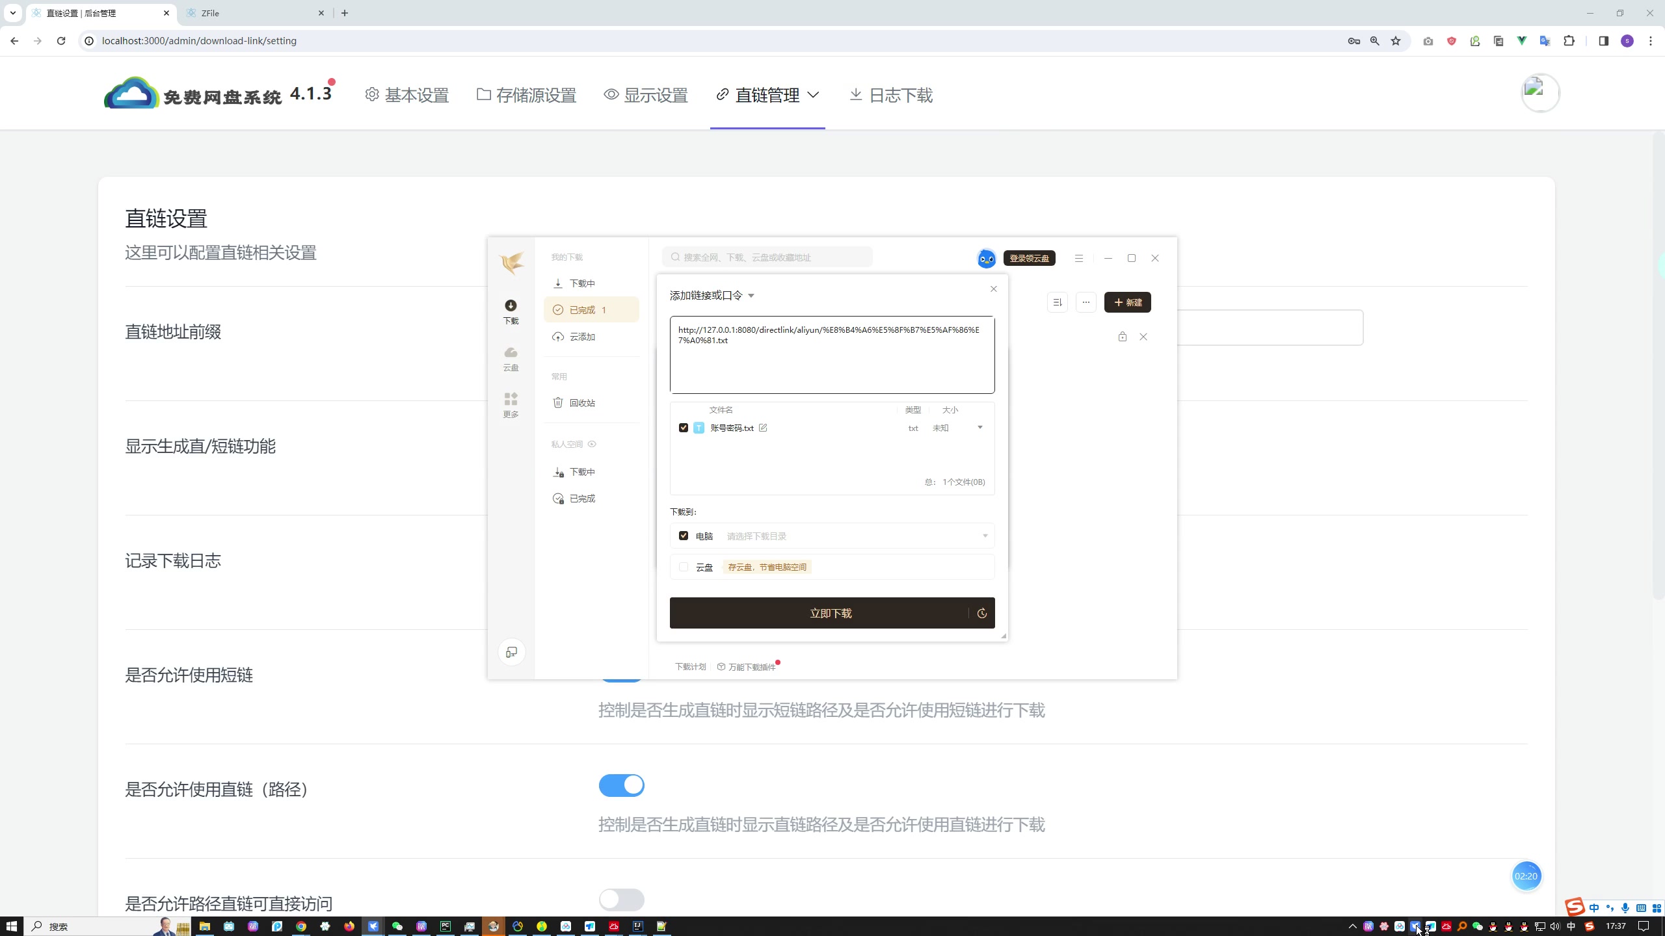Click the download link URL text area

click(832, 355)
